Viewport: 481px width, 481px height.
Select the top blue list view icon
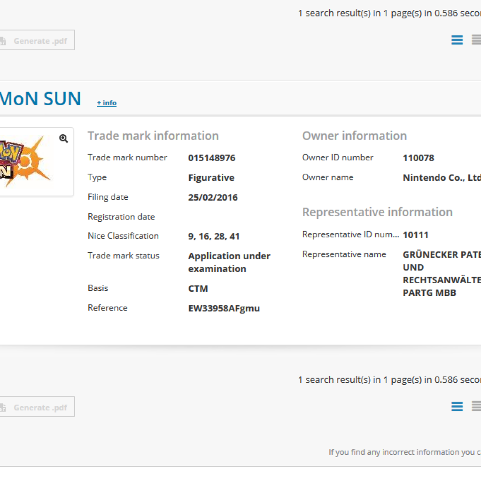457,40
